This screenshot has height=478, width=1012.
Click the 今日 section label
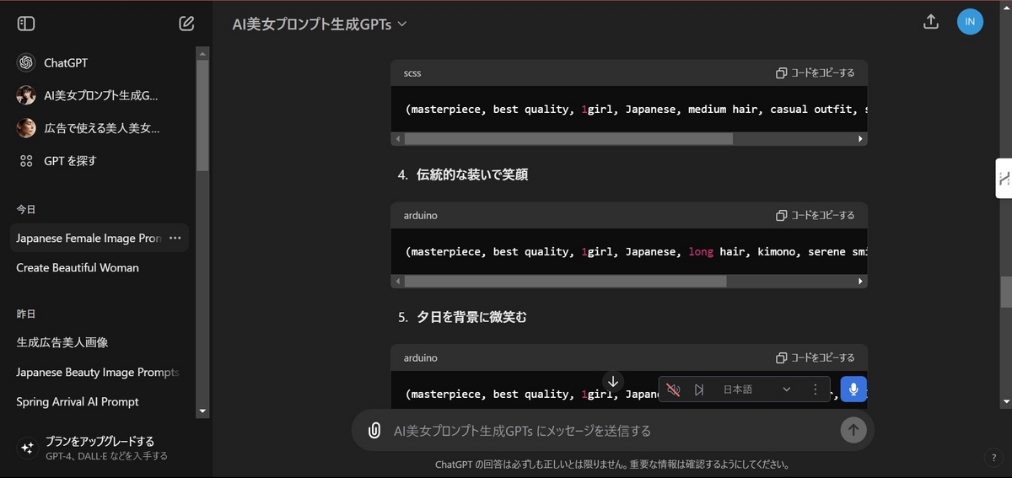click(26, 210)
